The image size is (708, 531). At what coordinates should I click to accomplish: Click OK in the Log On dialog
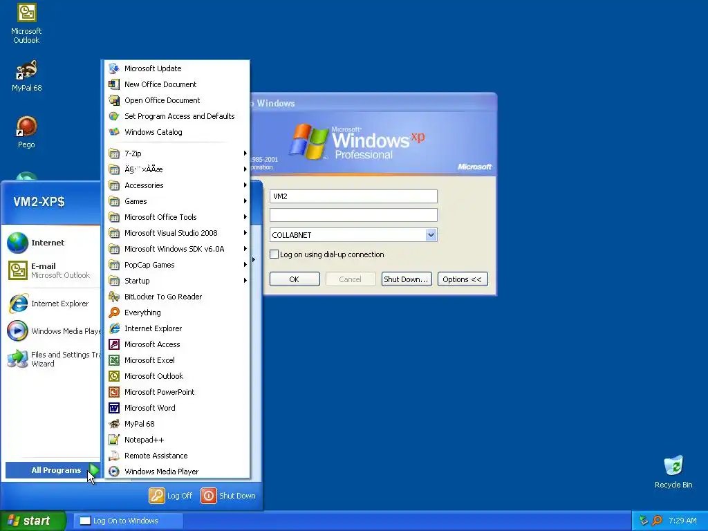tap(295, 279)
